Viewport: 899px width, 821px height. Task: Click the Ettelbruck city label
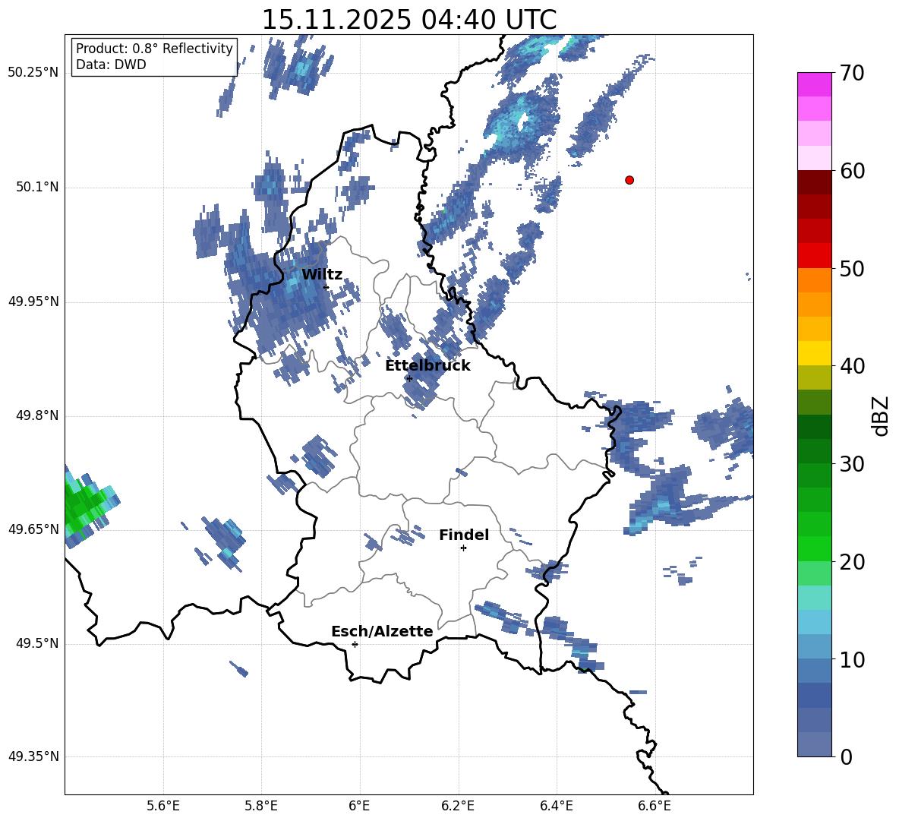[427, 366]
